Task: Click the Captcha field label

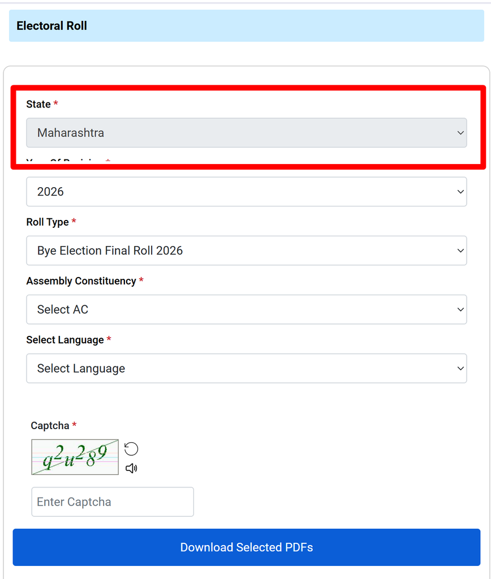Action: [x=50, y=425]
